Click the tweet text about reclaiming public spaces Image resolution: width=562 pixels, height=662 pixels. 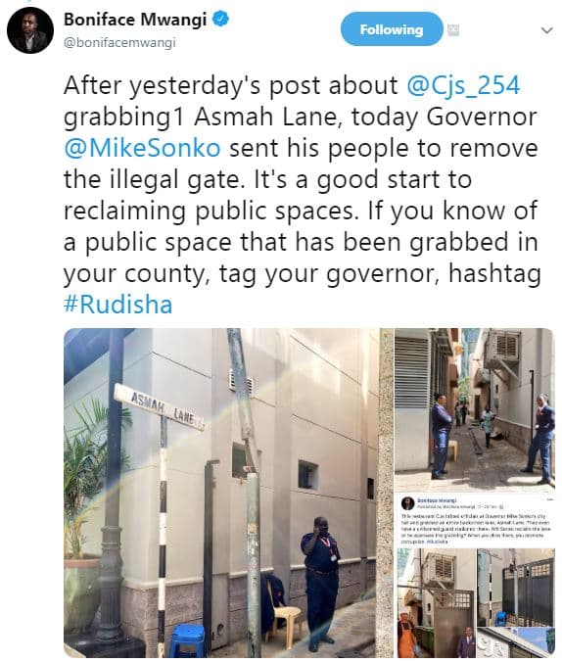point(302,195)
